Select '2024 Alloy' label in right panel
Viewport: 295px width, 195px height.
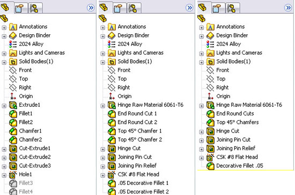point(228,44)
